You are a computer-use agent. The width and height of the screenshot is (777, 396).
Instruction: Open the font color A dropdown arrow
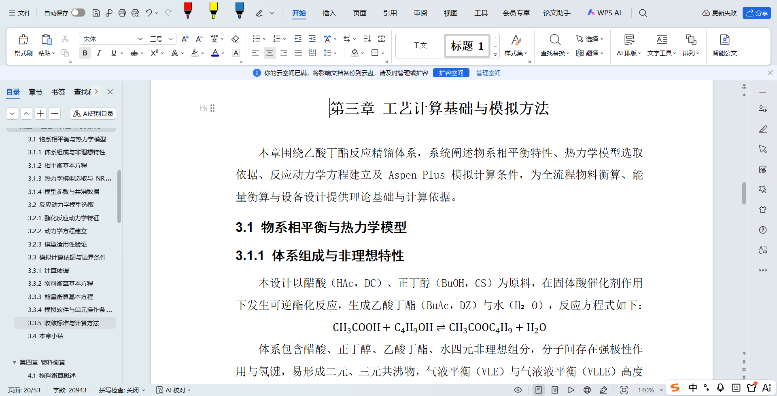(x=223, y=53)
